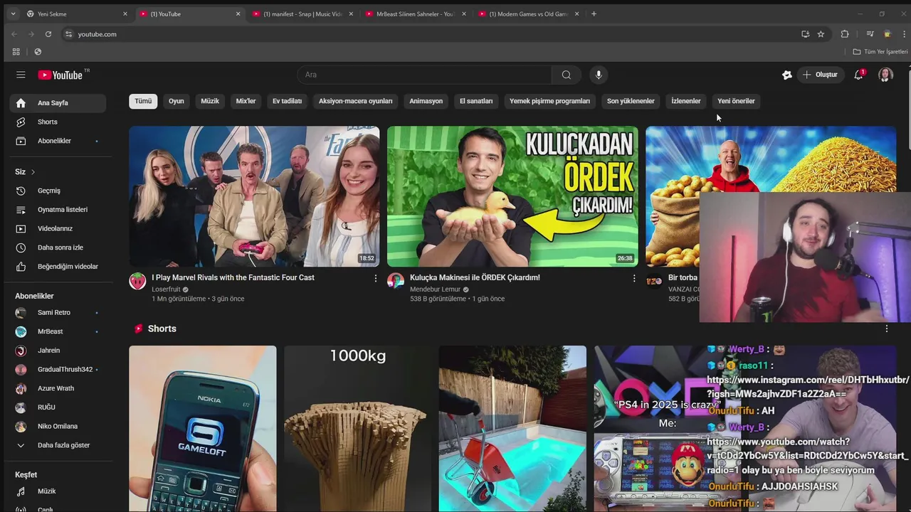The height and width of the screenshot is (512, 911).
Task: Select the Mix'ler filter chip
Action: click(x=246, y=101)
